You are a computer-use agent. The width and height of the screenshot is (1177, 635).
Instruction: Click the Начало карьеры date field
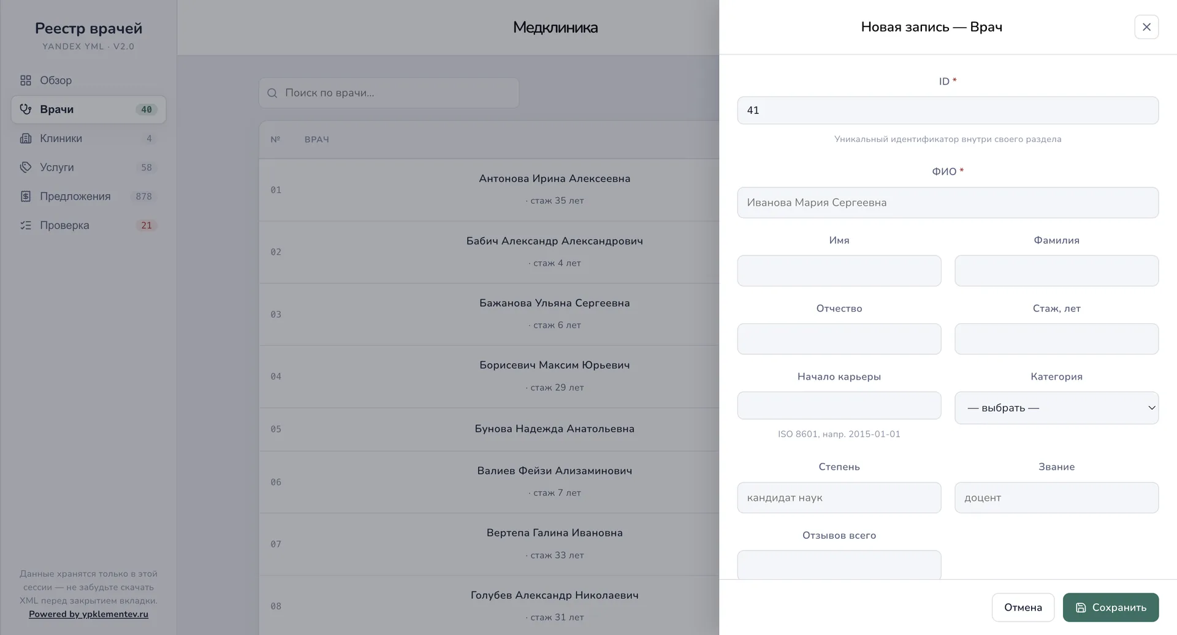coord(839,405)
